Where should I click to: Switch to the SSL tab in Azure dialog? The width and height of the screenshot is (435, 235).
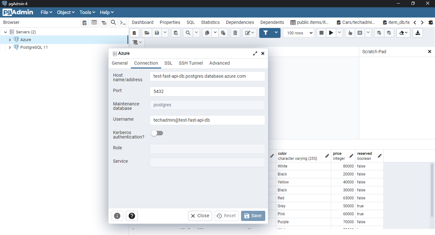[x=168, y=63]
